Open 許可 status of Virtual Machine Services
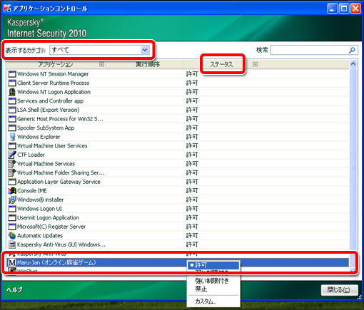This screenshot has height=310, width=364. pyautogui.click(x=192, y=164)
